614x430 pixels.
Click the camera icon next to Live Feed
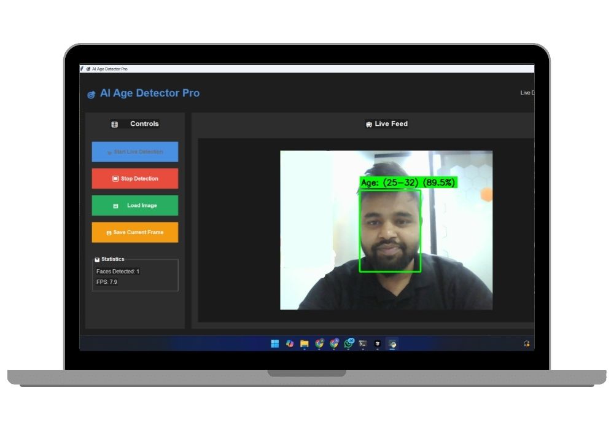[x=367, y=123]
